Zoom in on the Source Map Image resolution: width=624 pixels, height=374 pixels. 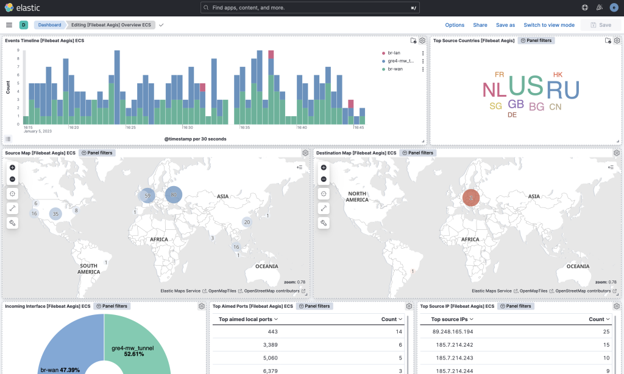pyautogui.click(x=12, y=168)
